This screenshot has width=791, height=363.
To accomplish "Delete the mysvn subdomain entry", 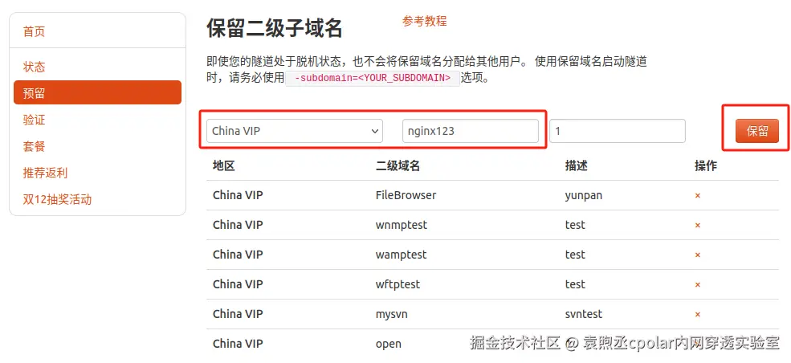I will tap(698, 314).
